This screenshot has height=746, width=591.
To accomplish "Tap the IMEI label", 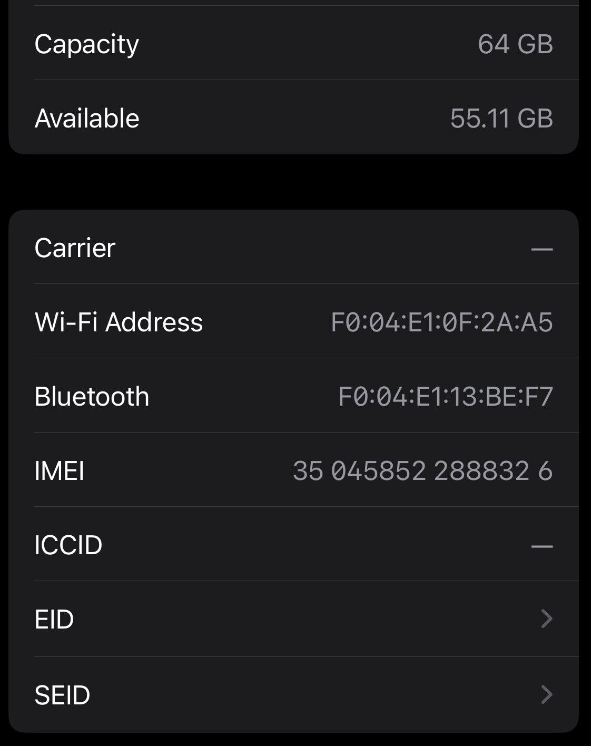I will [60, 471].
